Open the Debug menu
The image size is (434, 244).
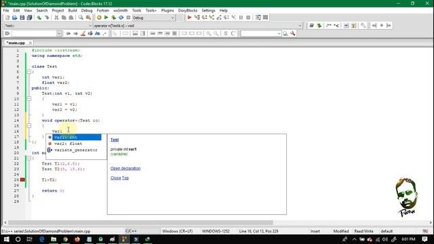pos(87,11)
